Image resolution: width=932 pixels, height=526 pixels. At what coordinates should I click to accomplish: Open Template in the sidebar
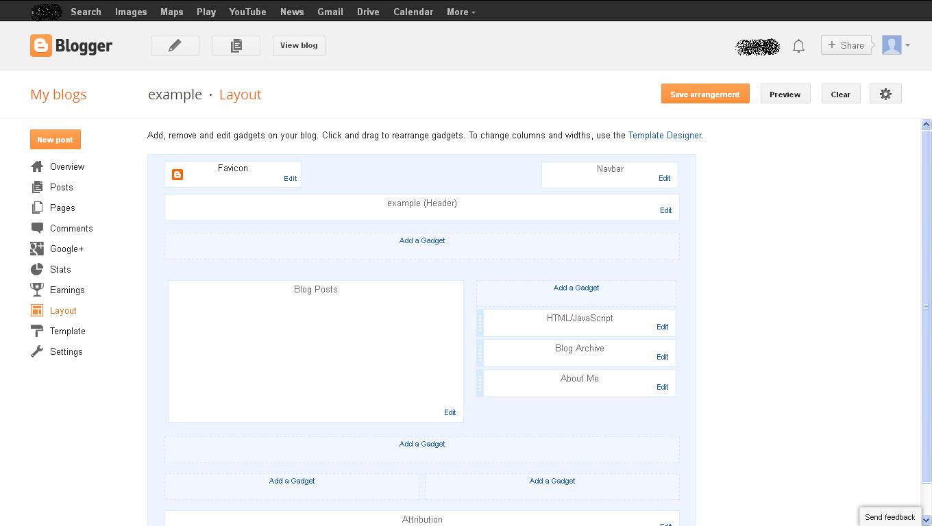click(68, 331)
